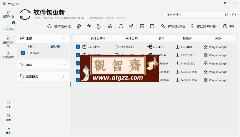Click the share package icon

131,26
